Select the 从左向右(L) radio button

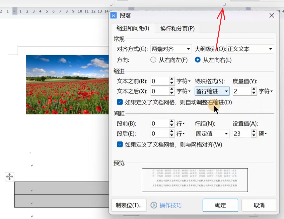coord(198,60)
